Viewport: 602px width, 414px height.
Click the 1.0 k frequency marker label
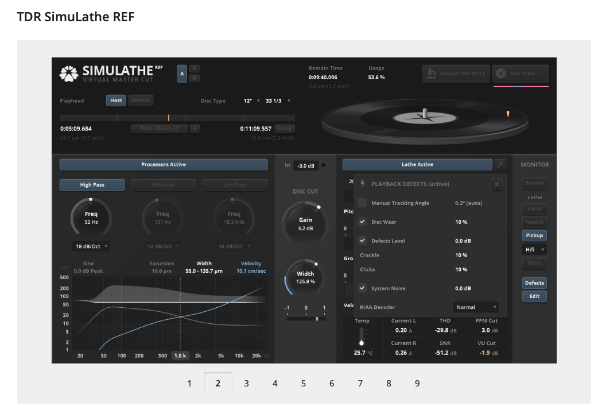tap(180, 355)
